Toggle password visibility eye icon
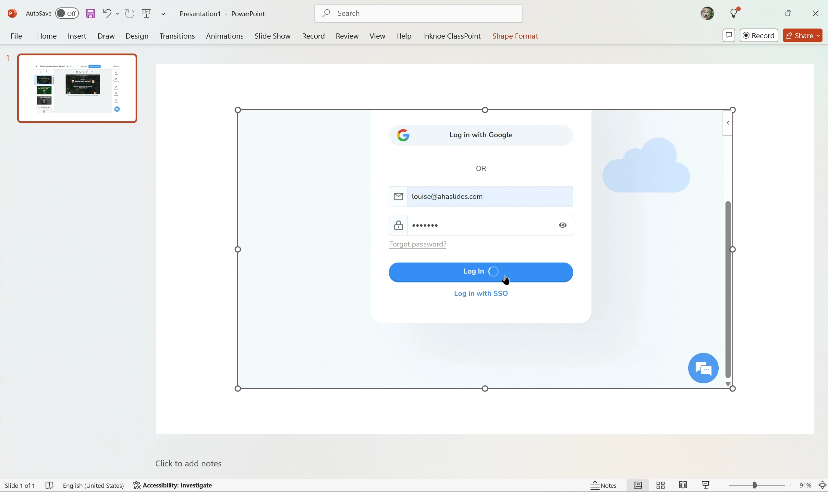Viewport: 828px width, 492px height. click(562, 225)
